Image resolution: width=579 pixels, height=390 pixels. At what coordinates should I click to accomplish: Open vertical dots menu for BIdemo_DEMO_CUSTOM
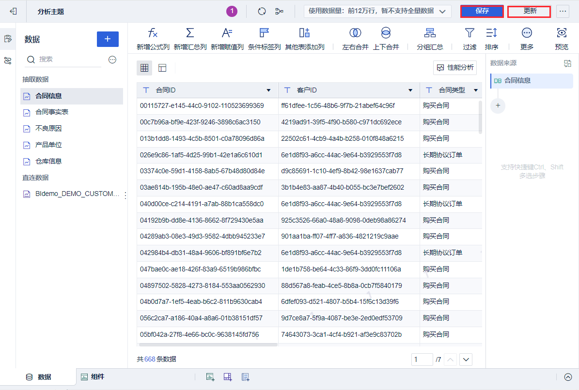125,195
